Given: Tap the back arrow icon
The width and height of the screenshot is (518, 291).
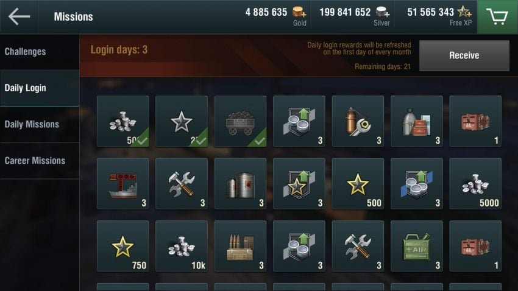Looking at the screenshot, I should coord(19,16).
